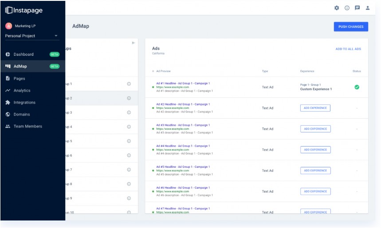The width and height of the screenshot is (381, 228).
Task: Open the chat messages icon
Action: [x=357, y=8]
